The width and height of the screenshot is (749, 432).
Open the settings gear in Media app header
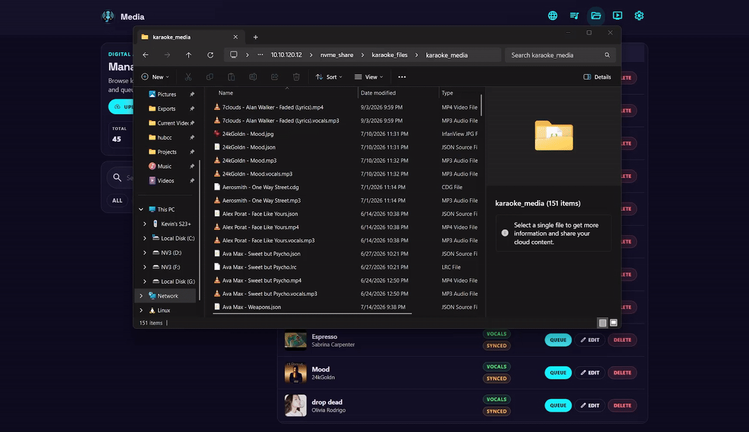coord(639,16)
